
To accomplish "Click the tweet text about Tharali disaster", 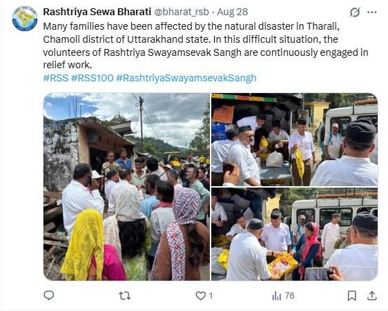I will click(x=206, y=46).
